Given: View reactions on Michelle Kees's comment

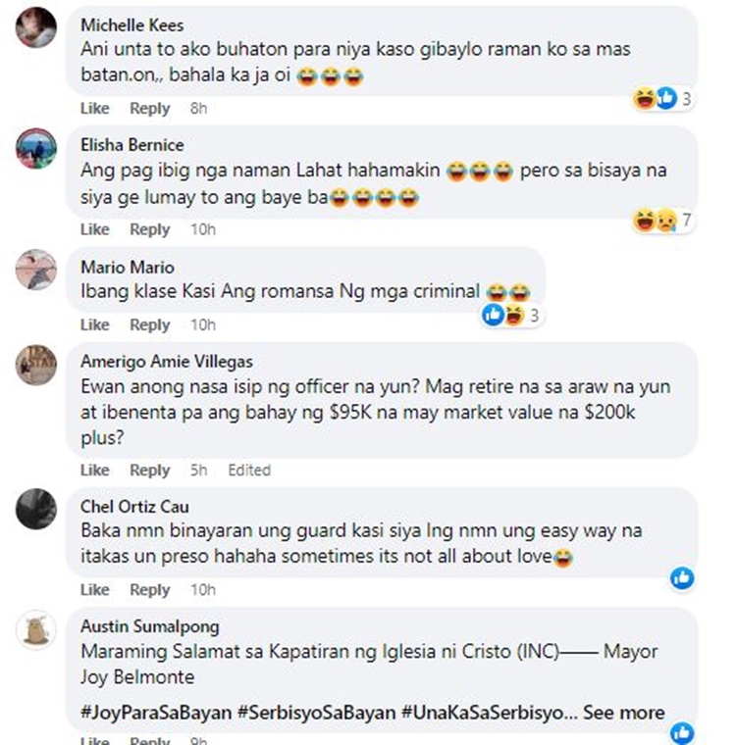Looking at the screenshot, I should [663, 98].
